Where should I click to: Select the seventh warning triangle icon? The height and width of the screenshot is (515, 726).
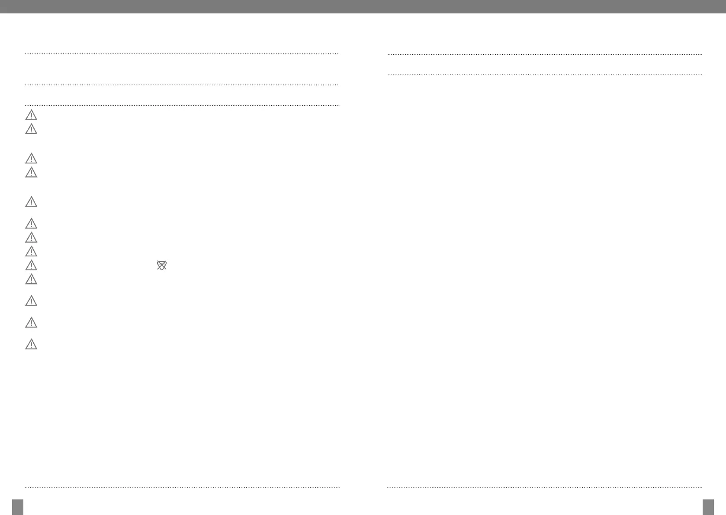[x=31, y=237]
